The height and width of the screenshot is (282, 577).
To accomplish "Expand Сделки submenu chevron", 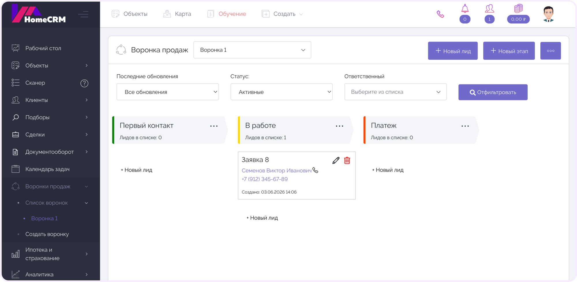I will point(87,135).
